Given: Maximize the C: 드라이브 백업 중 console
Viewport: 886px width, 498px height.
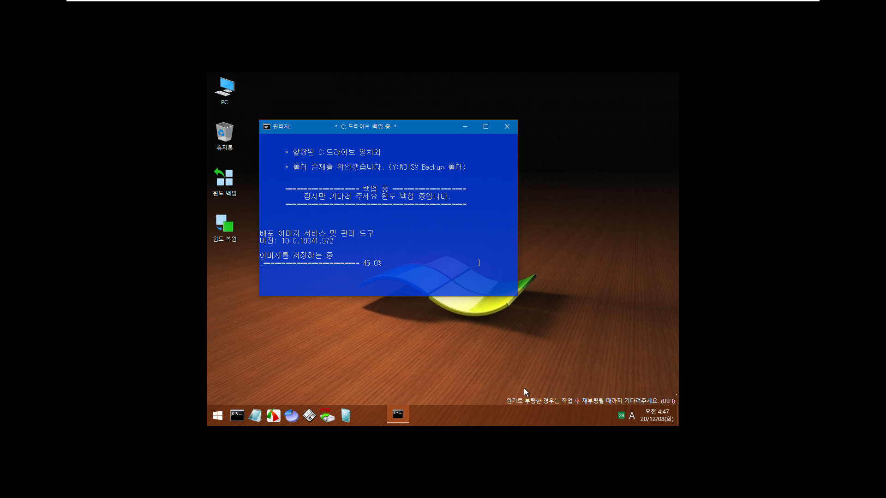Looking at the screenshot, I should pos(486,126).
